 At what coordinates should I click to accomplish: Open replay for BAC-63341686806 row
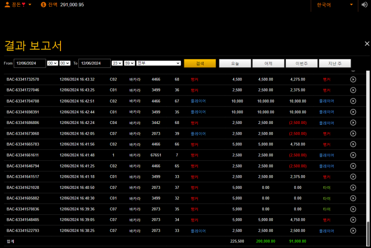[353, 123]
